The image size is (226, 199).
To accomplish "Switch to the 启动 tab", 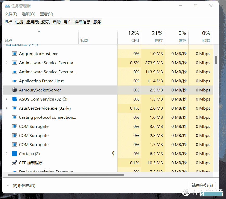I will 56,22.
